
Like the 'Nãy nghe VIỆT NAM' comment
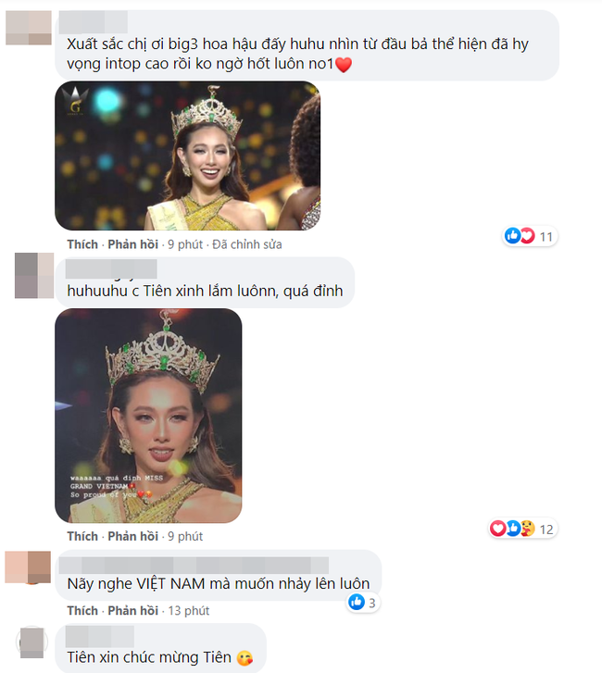[82, 611]
